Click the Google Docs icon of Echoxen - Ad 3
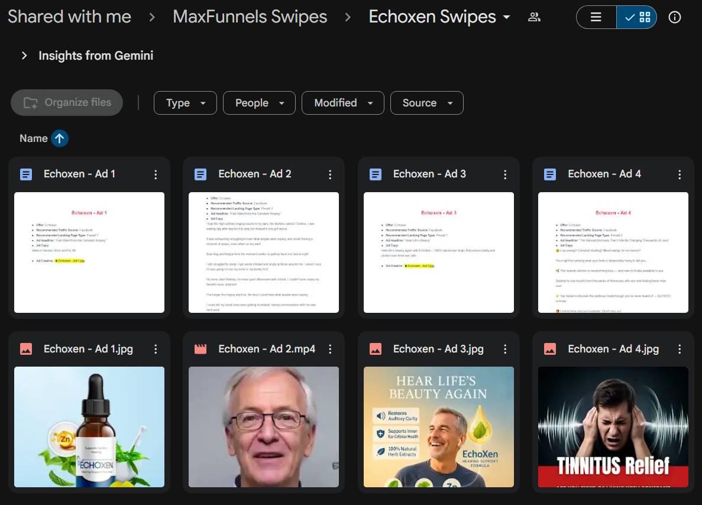 pos(376,174)
